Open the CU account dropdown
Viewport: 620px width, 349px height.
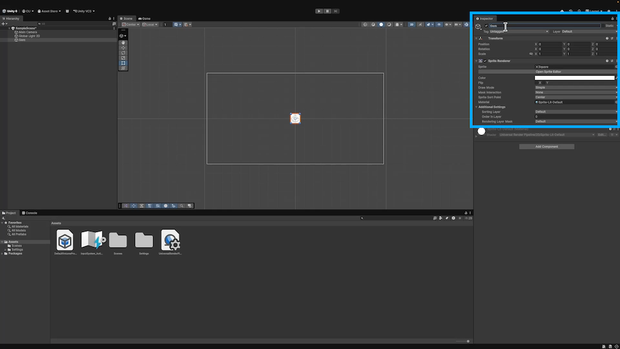28,11
